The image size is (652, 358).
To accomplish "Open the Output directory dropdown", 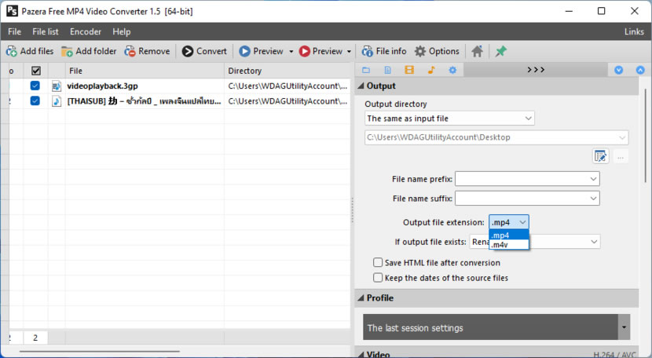I will (x=449, y=119).
